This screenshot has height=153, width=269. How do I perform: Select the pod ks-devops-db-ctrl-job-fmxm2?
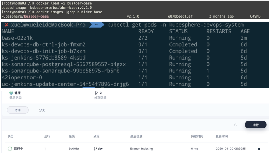44,45
